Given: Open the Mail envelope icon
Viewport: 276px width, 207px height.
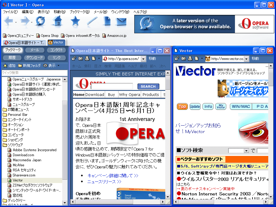Looking at the screenshot, I should click(121, 22).
